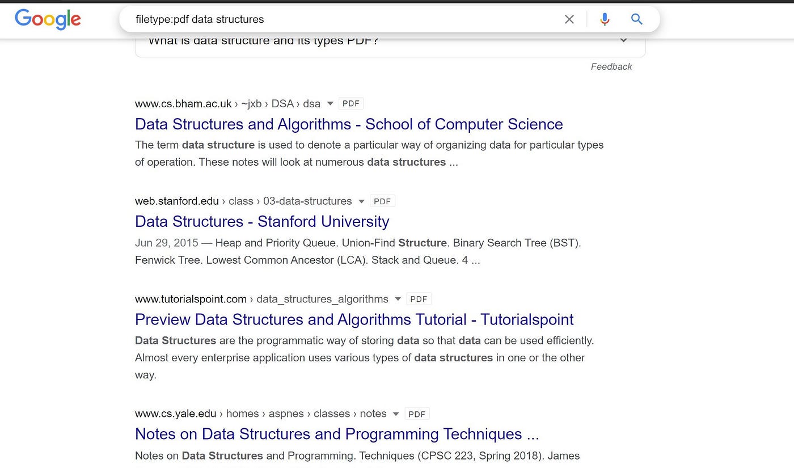Open the dropdown arrow next to web.stanford.edu
The image size is (794, 468).
click(362, 201)
